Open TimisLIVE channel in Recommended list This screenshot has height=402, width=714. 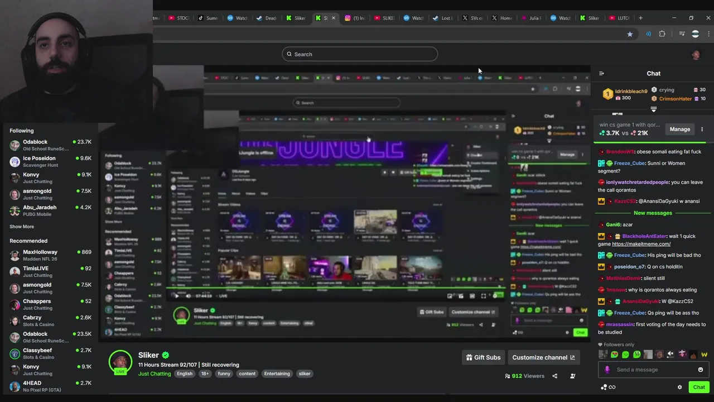(x=50, y=272)
